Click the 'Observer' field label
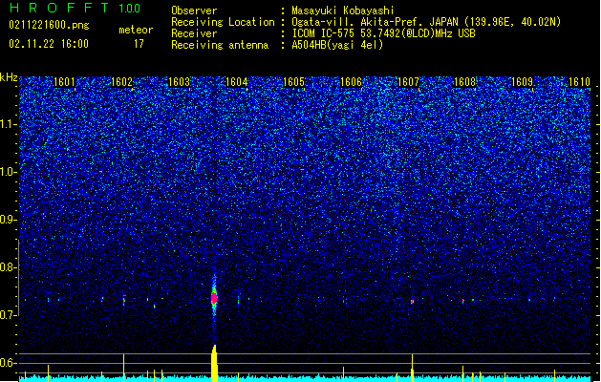Image resolution: width=601 pixels, height=382 pixels. pos(194,11)
